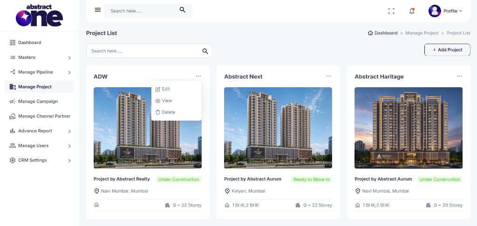Click the Manage Project building icon
This screenshot has height=226, width=477.
coord(13,87)
